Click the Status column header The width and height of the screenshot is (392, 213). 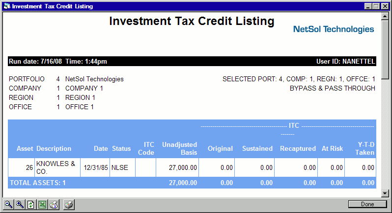pos(121,148)
